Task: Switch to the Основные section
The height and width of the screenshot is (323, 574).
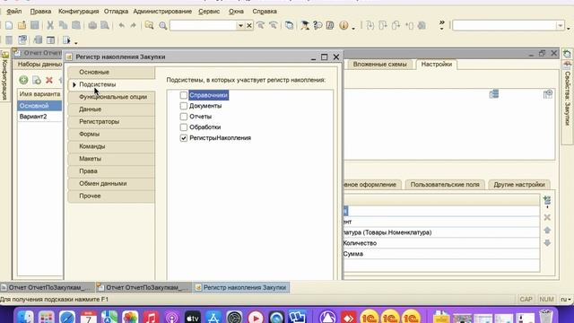Action: (111, 72)
